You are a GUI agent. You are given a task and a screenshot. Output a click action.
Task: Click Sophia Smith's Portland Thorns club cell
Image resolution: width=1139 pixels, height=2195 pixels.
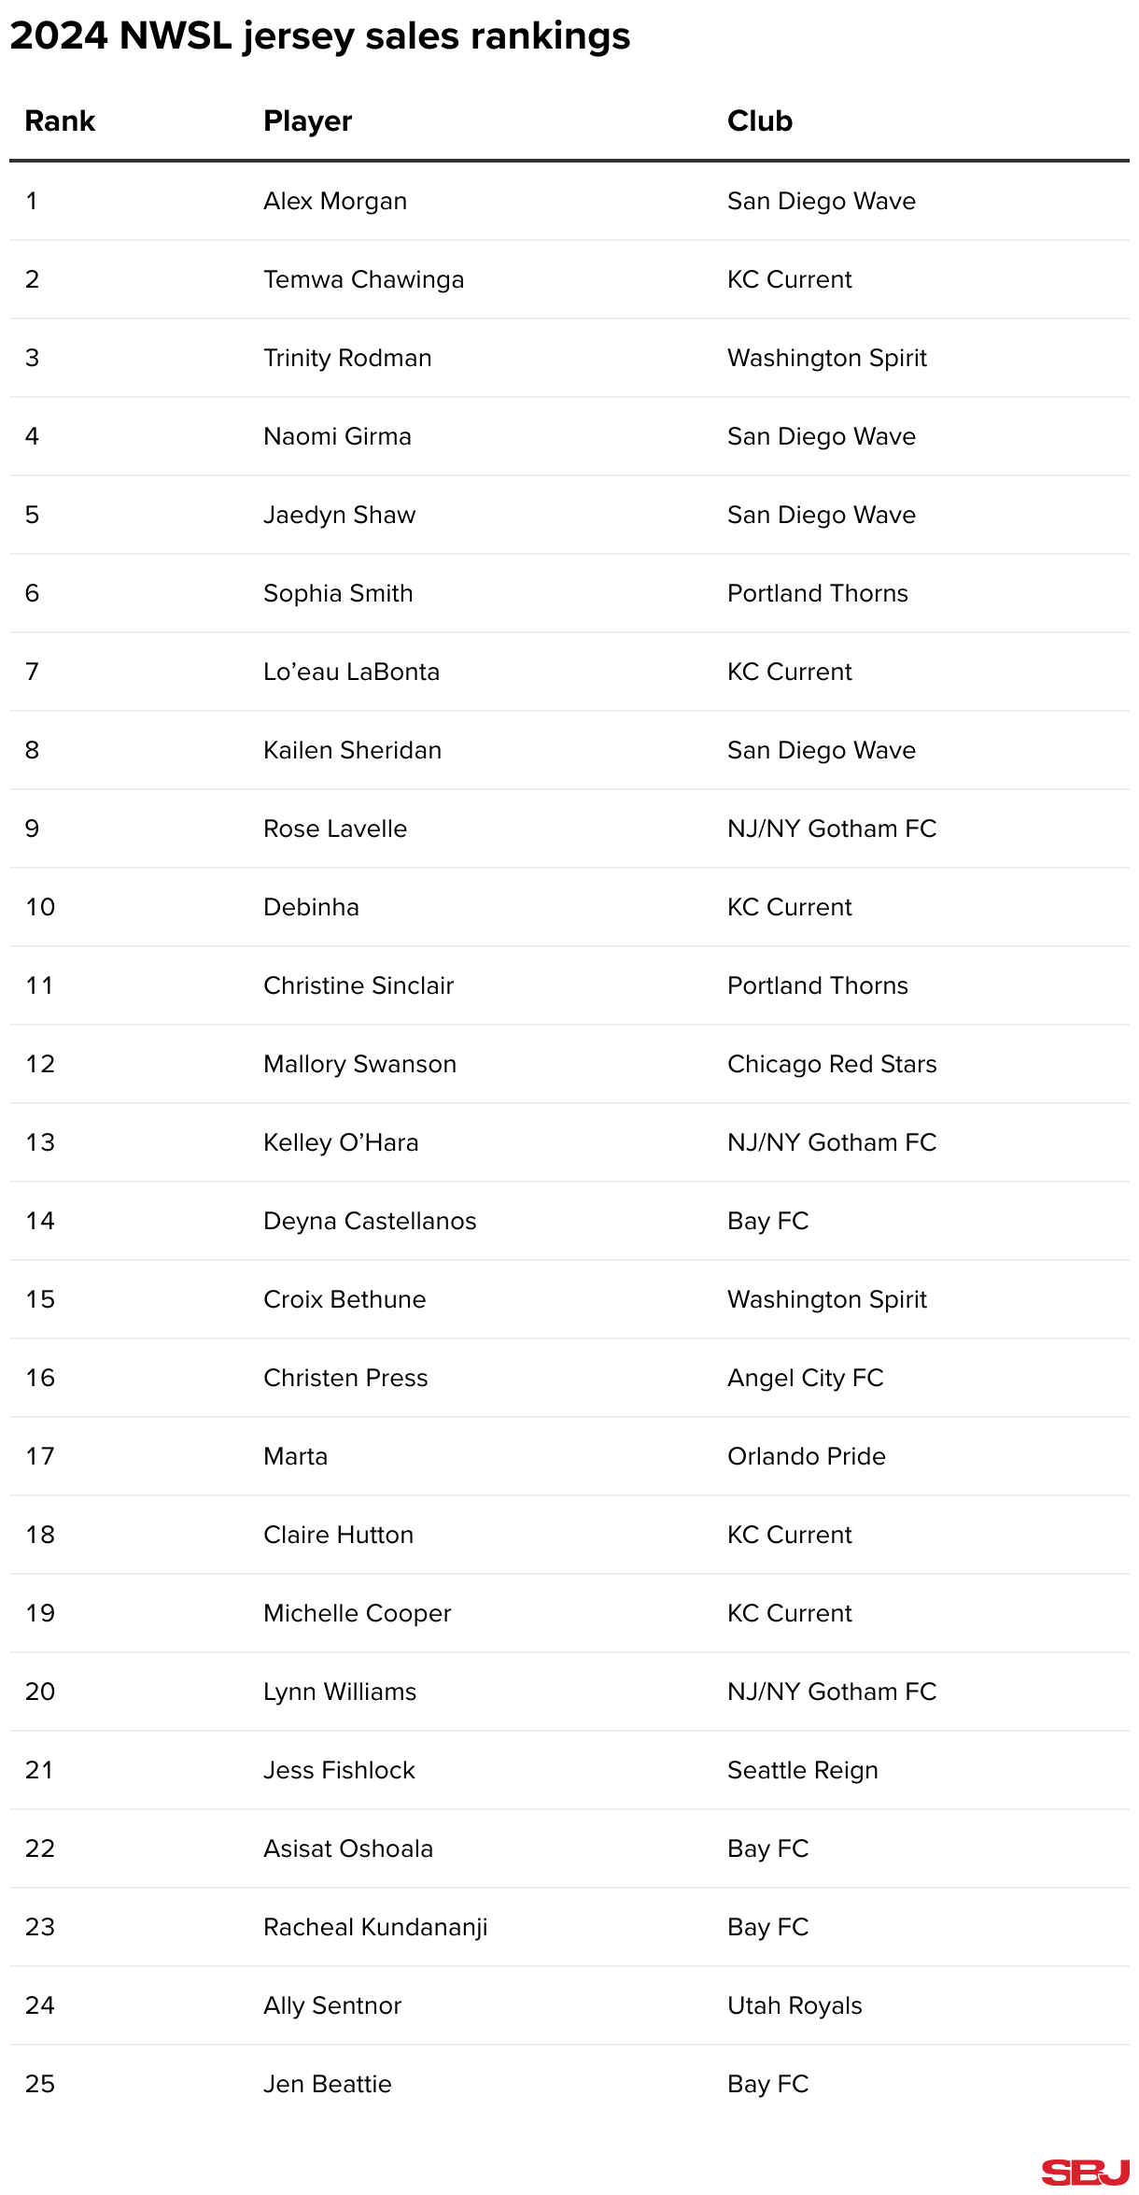tap(818, 594)
